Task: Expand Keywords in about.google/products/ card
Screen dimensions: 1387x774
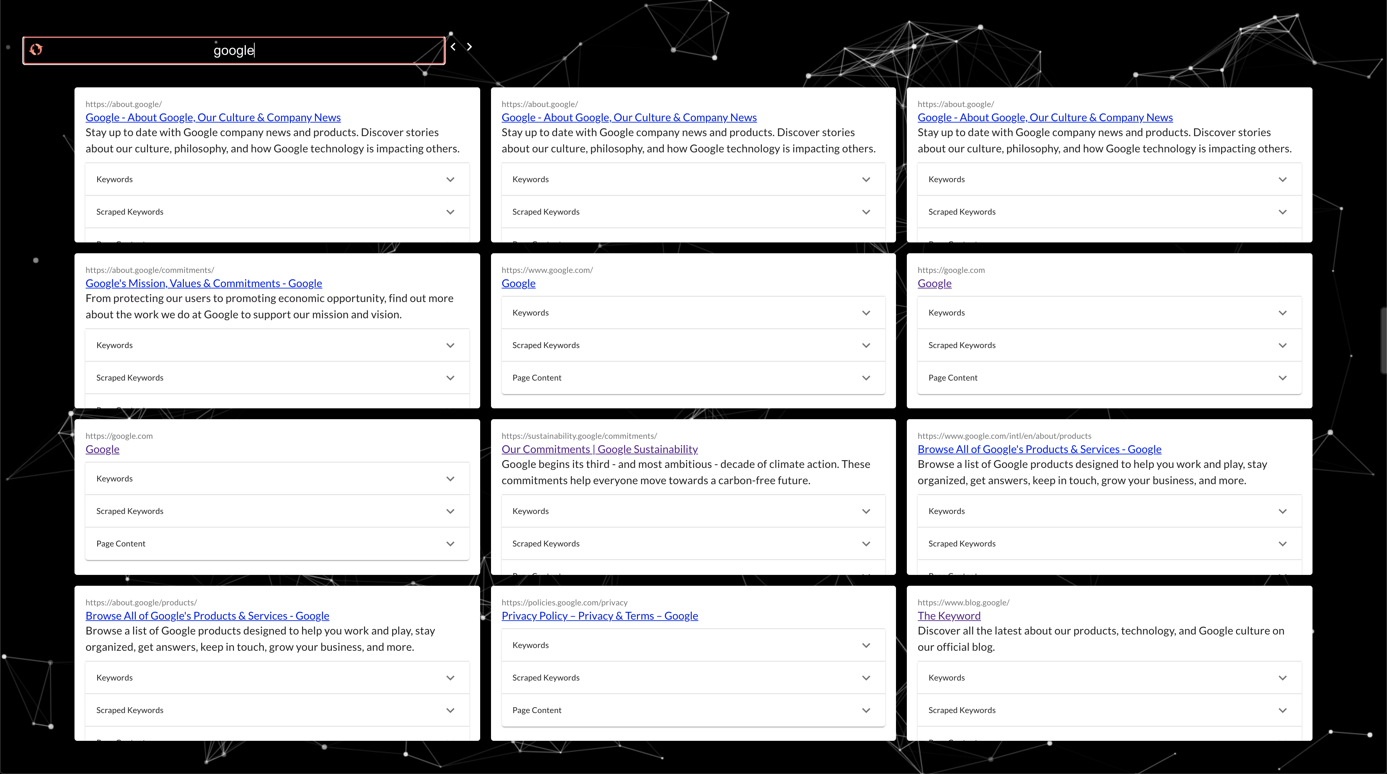Action: [277, 678]
